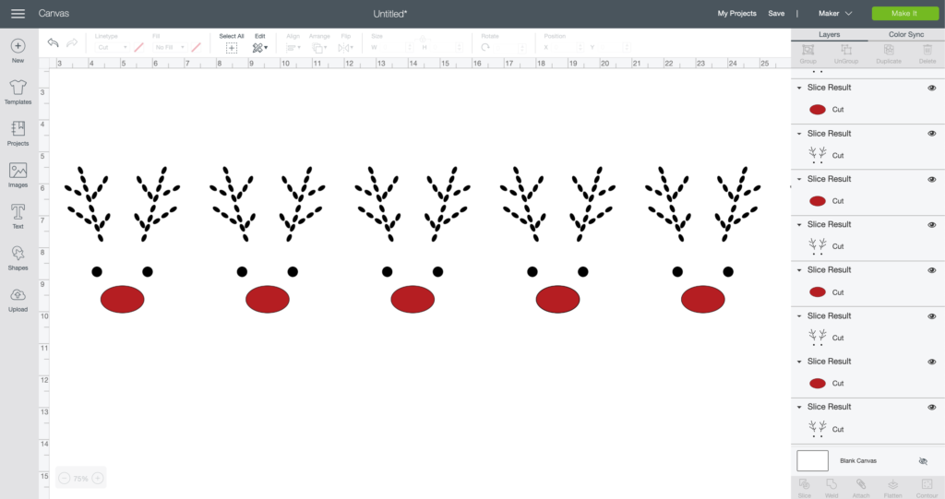The height and width of the screenshot is (499, 945).
Task: Collapse the Slice Result directly above Blank Canvas
Action: pyautogui.click(x=799, y=408)
